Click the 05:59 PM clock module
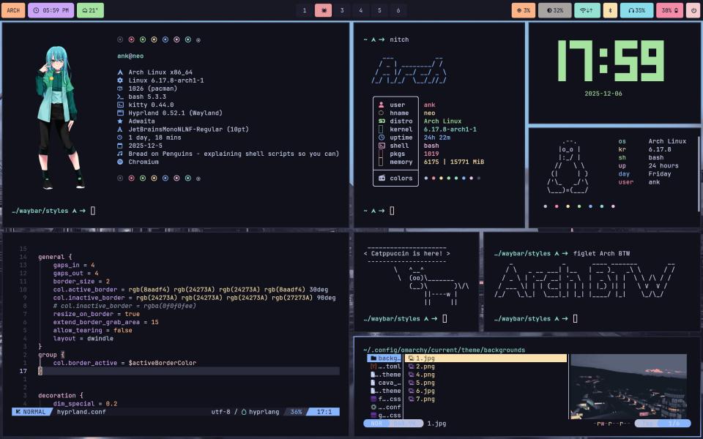Image resolution: width=703 pixels, height=439 pixels. pos(51,10)
